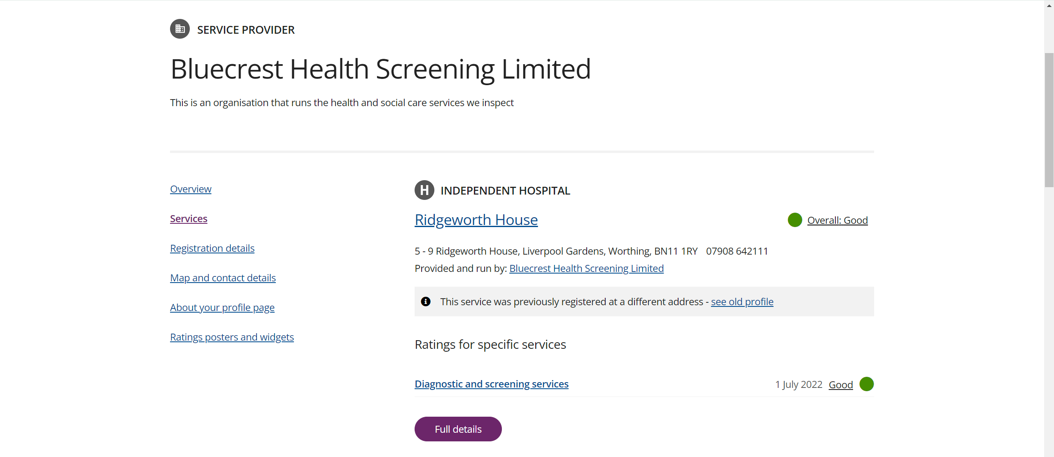View the Overall: Good rating link
This screenshot has width=1054, height=457.
837,220
